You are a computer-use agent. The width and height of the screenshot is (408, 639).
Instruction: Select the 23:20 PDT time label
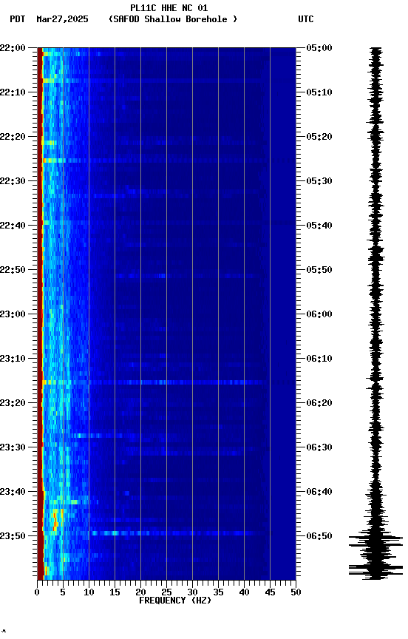[x=13, y=403]
